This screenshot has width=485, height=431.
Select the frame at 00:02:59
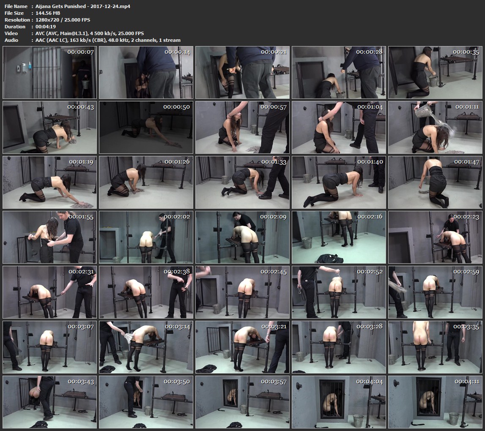tap(435, 292)
